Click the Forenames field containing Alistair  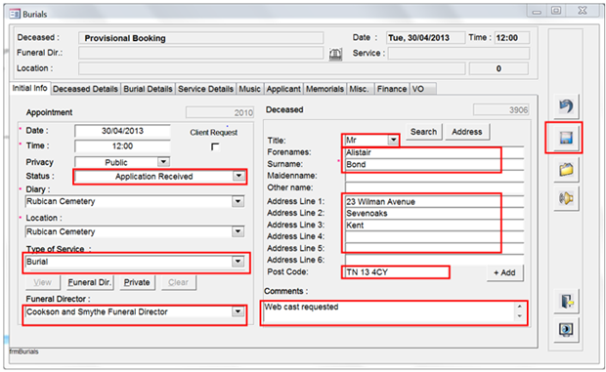pos(434,152)
